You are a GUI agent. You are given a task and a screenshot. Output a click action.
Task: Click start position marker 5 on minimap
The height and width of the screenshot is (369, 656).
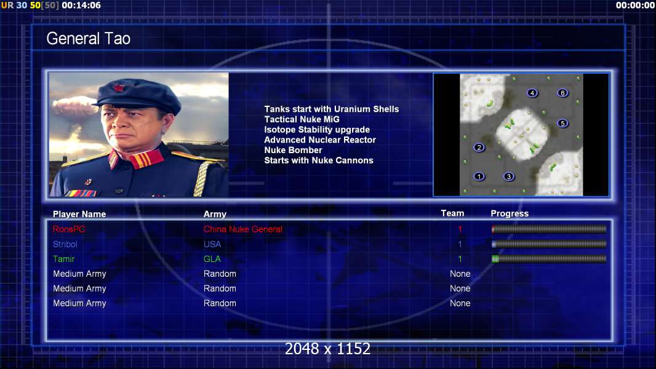point(562,123)
